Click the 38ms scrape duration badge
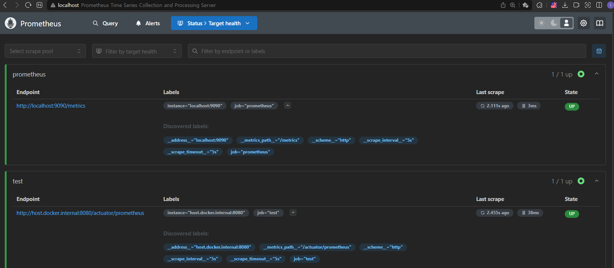The image size is (614, 268). 530,213
